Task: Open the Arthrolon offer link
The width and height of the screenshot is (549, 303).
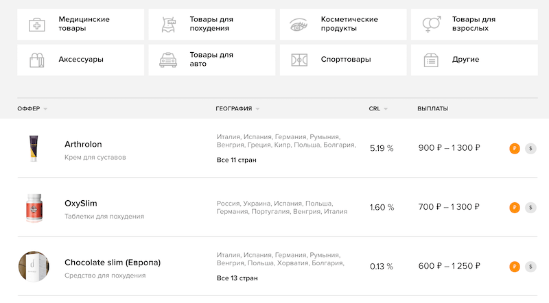Action: pos(83,144)
